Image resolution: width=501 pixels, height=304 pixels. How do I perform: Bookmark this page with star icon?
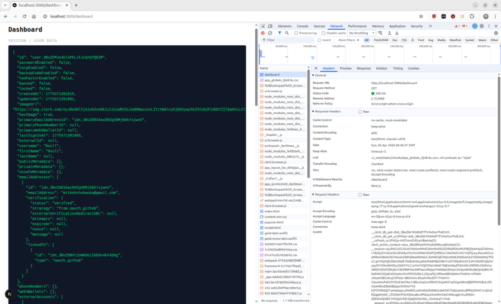pos(421,16)
